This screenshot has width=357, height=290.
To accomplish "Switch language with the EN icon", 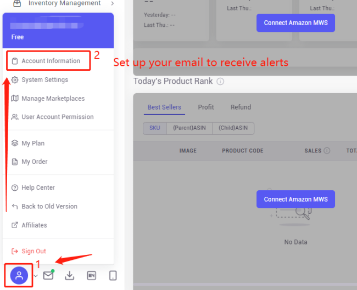I will coord(92,276).
